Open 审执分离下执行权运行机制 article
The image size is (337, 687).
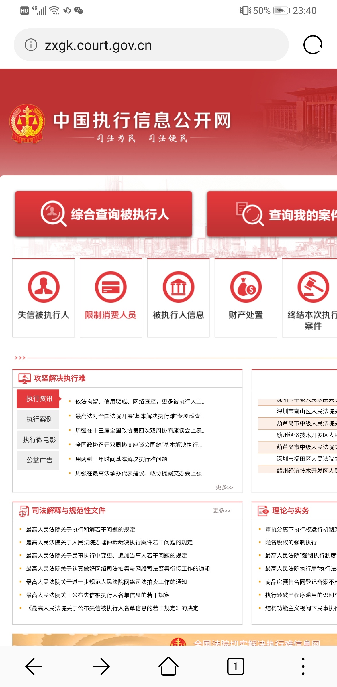point(301,529)
